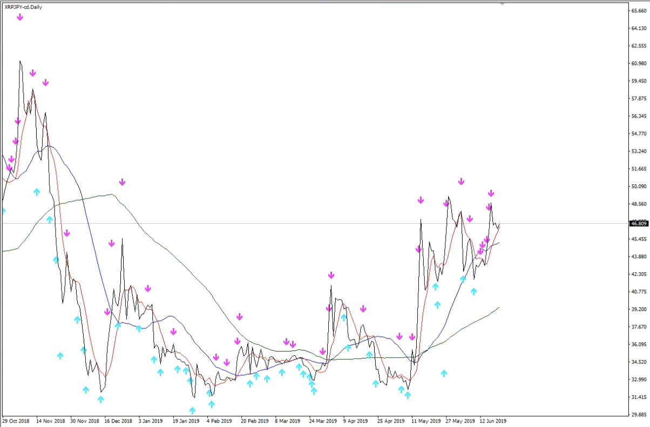Click the 29.885 price axis label
Viewport: 650px width, 427px height.
[x=639, y=415]
